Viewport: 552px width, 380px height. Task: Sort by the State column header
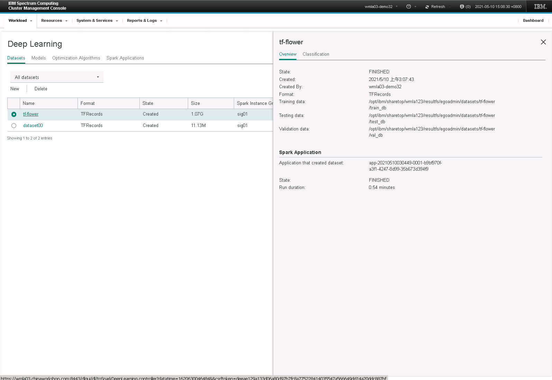pos(164,103)
